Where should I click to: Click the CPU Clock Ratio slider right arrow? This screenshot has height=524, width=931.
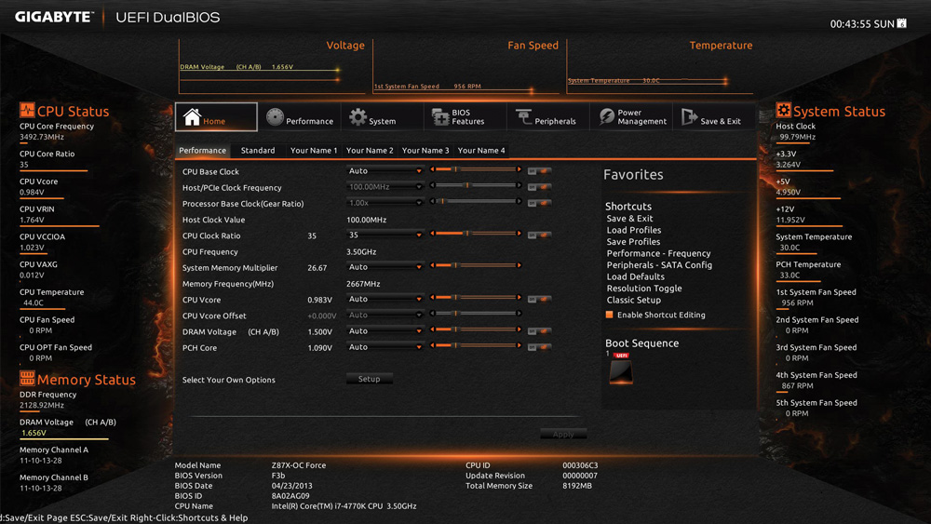pos(519,234)
